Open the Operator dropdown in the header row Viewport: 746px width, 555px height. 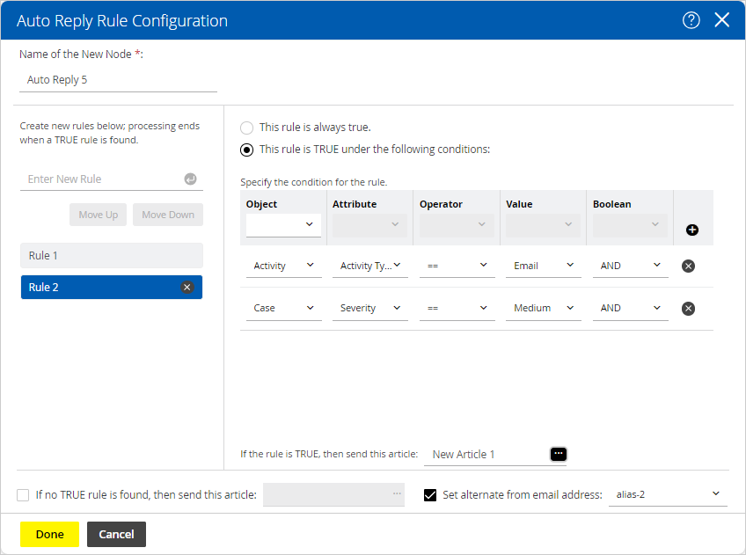pyautogui.click(x=457, y=225)
